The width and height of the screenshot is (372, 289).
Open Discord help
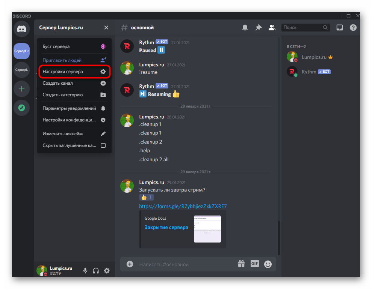coord(353,27)
